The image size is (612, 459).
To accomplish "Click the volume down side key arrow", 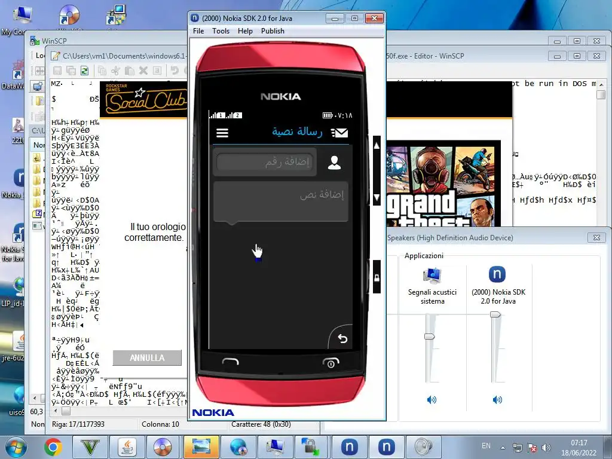I will 377,197.
